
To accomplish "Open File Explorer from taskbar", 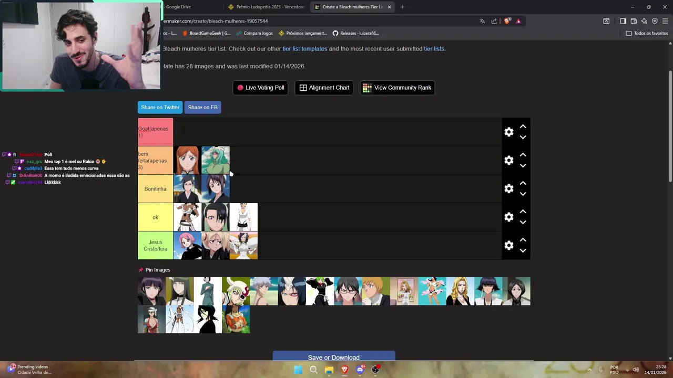I will 329,370.
